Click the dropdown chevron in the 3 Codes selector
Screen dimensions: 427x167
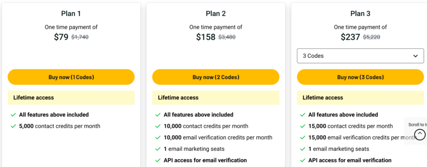point(415,56)
